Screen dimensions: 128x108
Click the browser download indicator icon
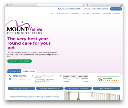click(87, 5)
